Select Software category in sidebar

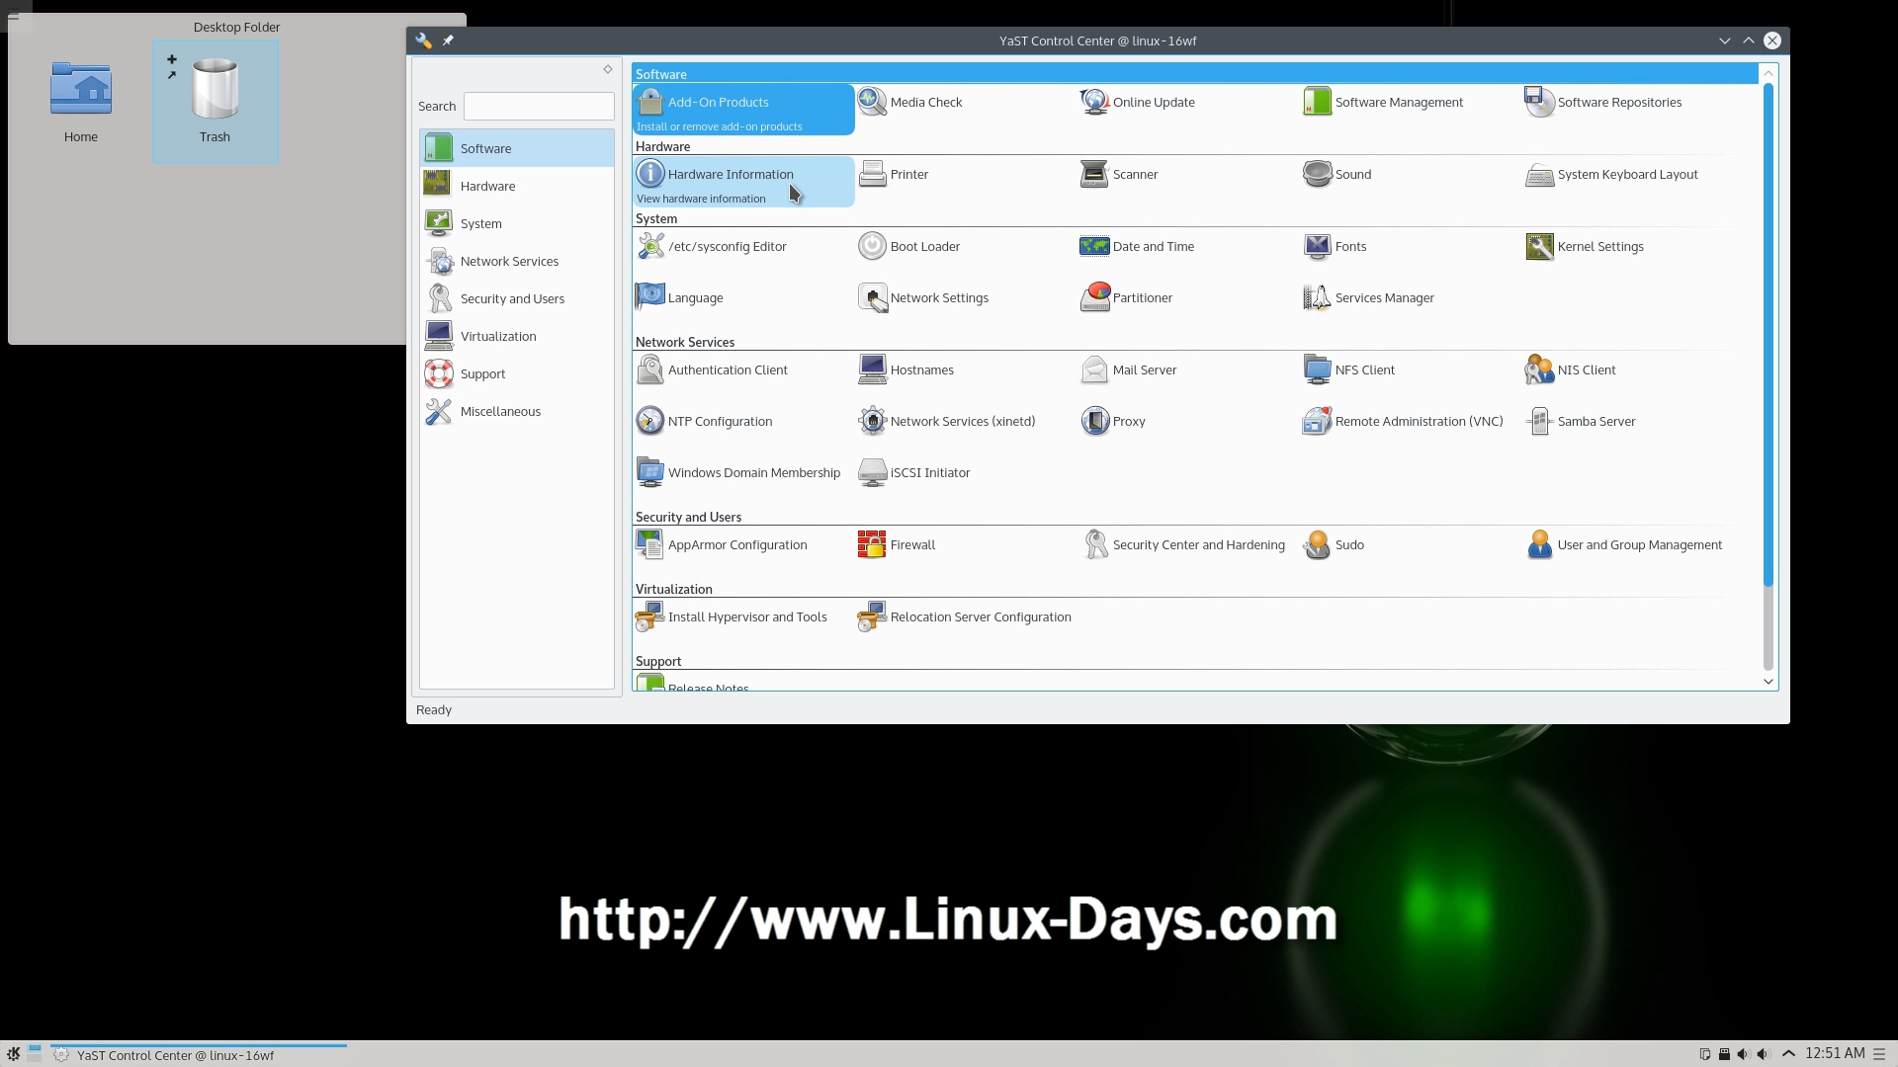[517, 148]
